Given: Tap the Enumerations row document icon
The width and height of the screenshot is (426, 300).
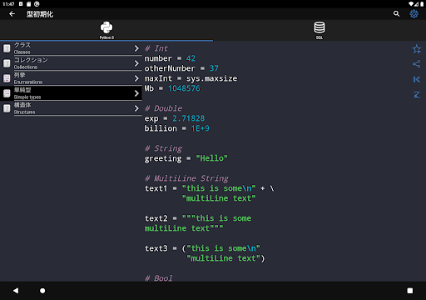Looking at the screenshot, I should [7, 78].
